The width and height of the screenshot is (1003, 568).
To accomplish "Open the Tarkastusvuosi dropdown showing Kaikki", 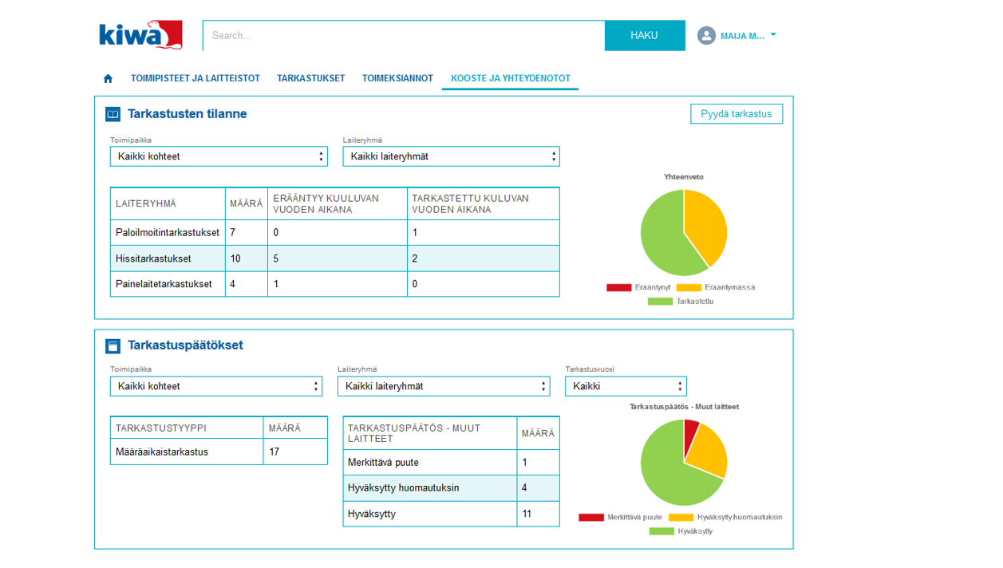I will click(x=625, y=385).
